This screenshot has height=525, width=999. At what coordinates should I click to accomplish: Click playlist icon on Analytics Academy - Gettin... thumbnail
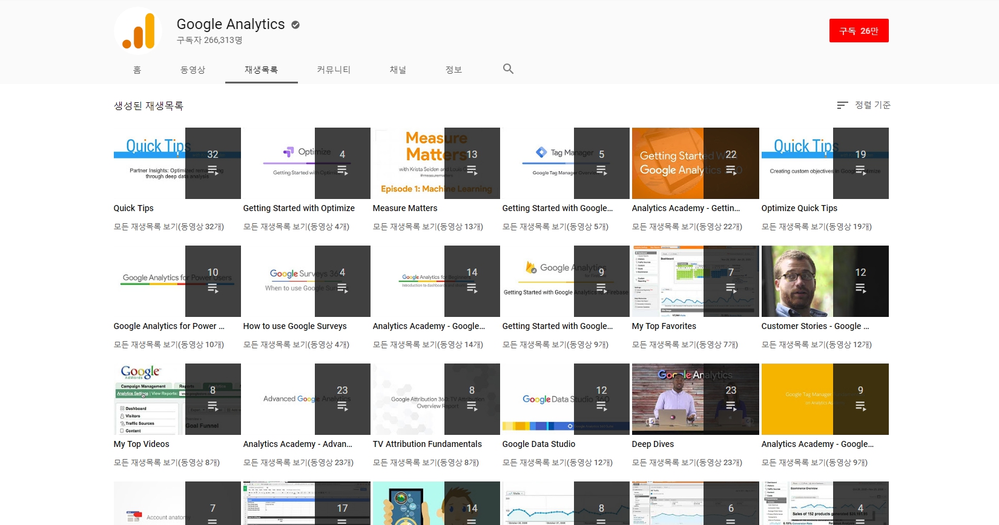pos(731,171)
